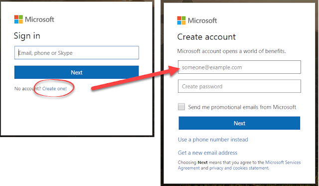
Task: Open the Create one! link
Action: pos(54,89)
